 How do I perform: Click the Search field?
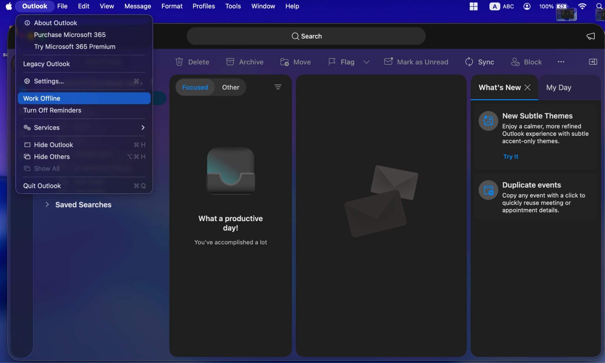tap(306, 36)
